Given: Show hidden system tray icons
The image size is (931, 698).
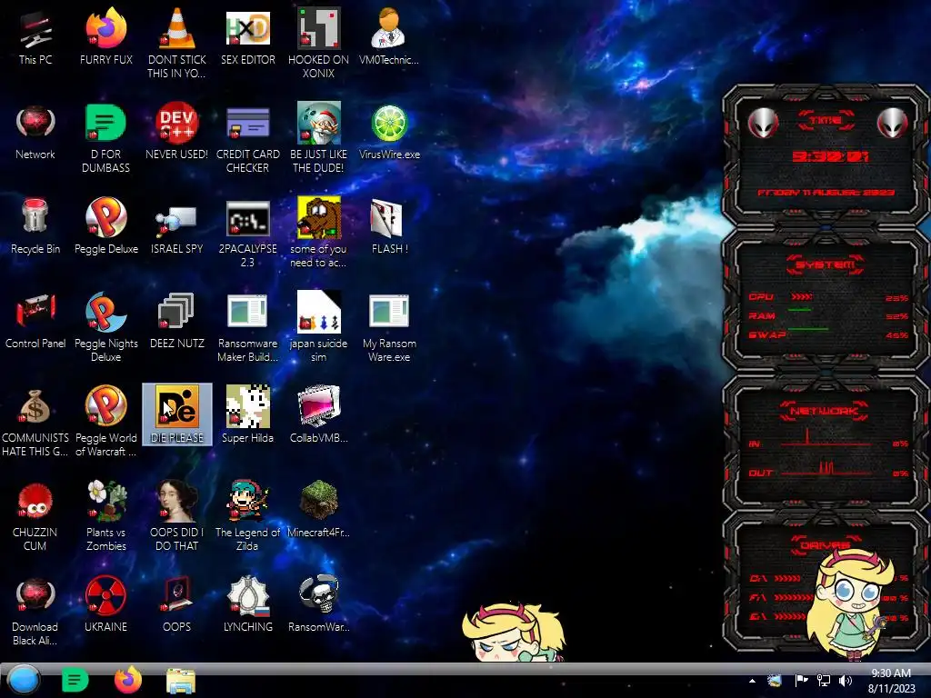Looking at the screenshot, I should point(752,681).
